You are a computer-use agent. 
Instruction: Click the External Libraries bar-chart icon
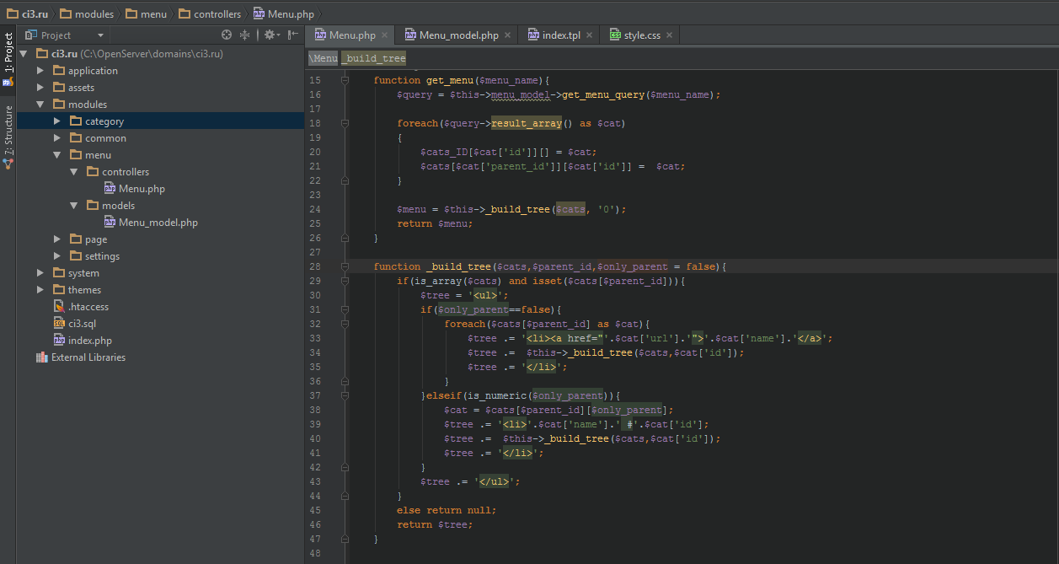(x=41, y=357)
